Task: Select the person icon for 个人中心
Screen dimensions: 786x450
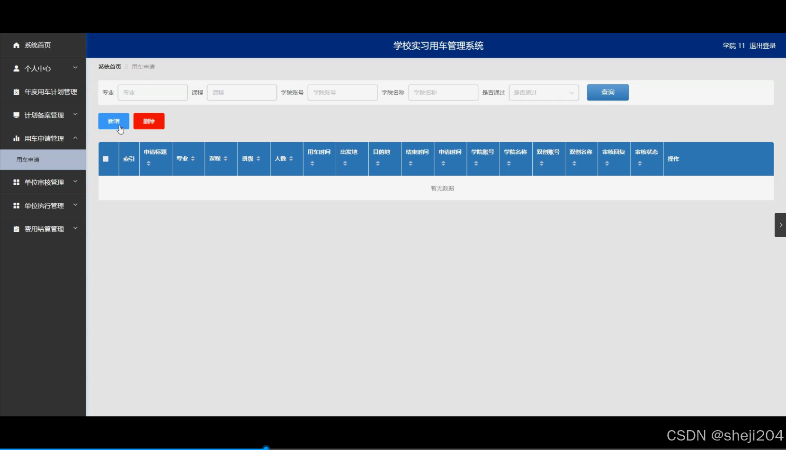Action: pyautogui.click(x=16, y=68)
